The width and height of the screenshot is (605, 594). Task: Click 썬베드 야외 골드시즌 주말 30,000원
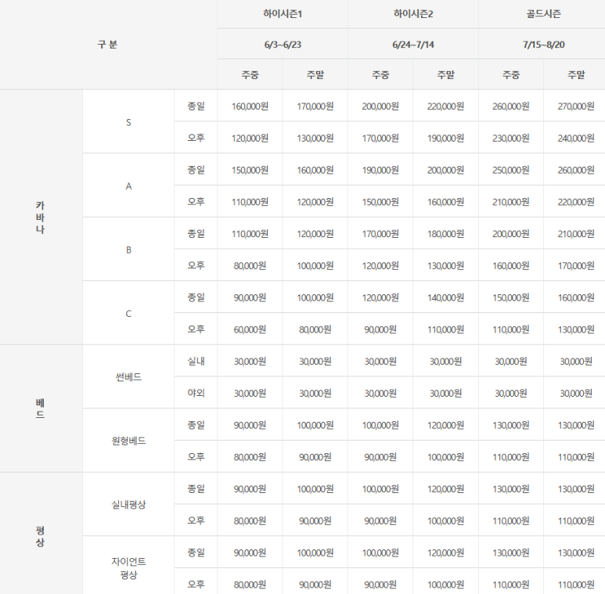pyautogui.click(x=576, y=393)
